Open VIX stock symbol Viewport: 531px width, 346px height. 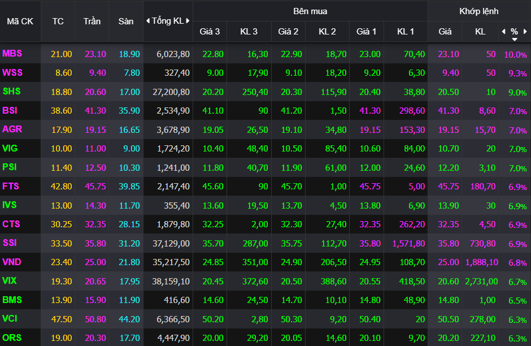(x=10, y=281)
